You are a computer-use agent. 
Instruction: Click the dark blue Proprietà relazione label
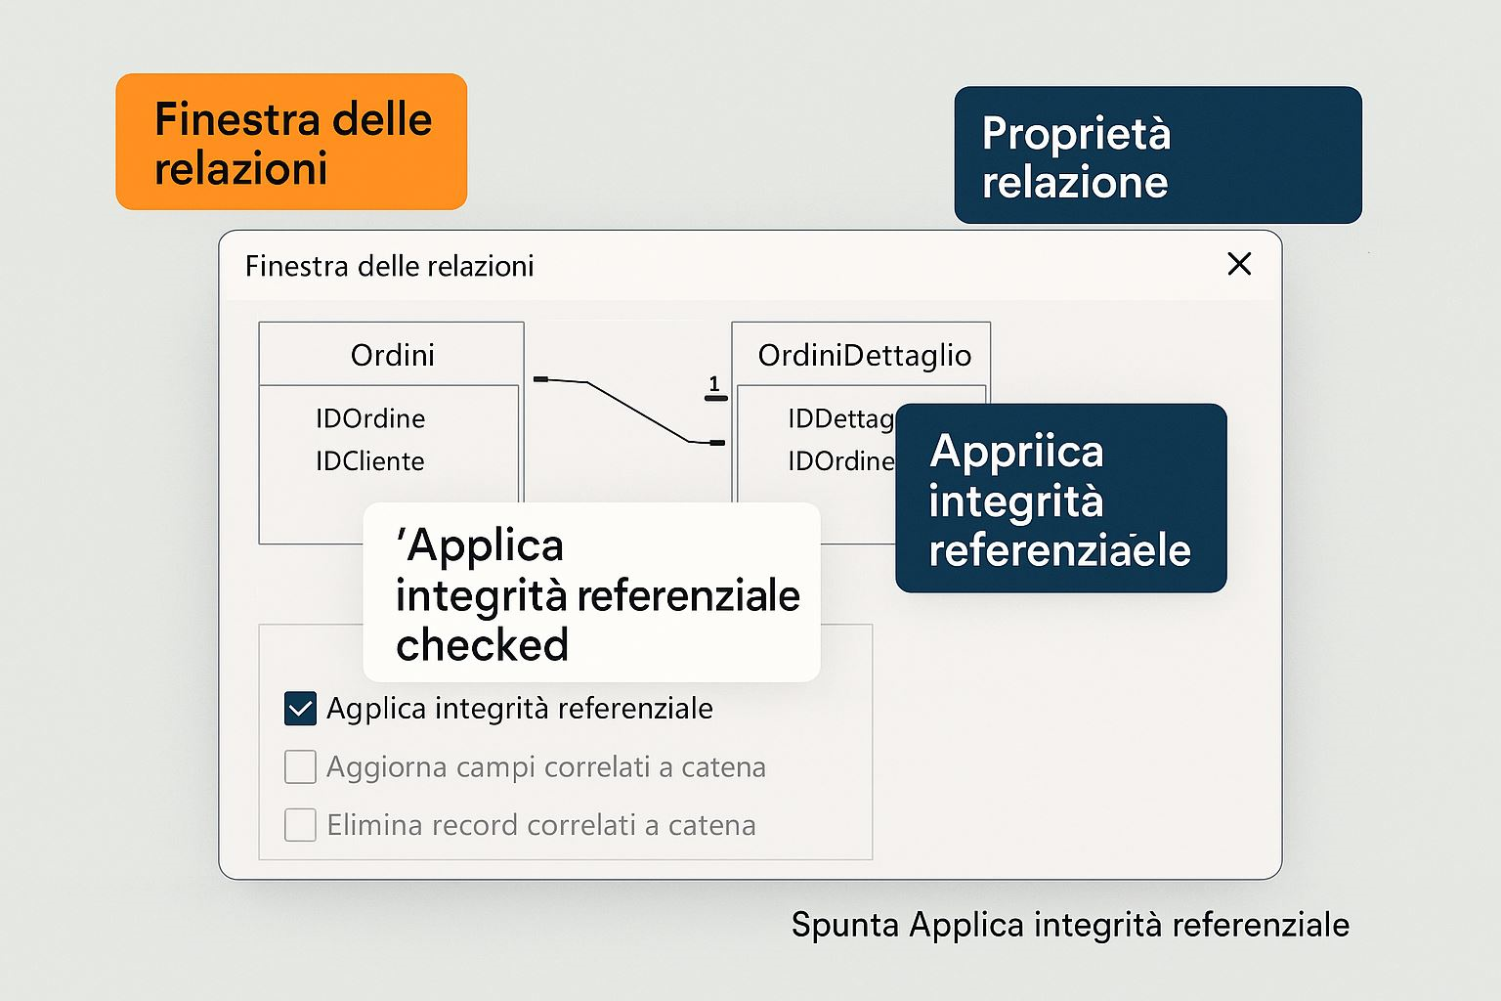tap(1157, 155)
